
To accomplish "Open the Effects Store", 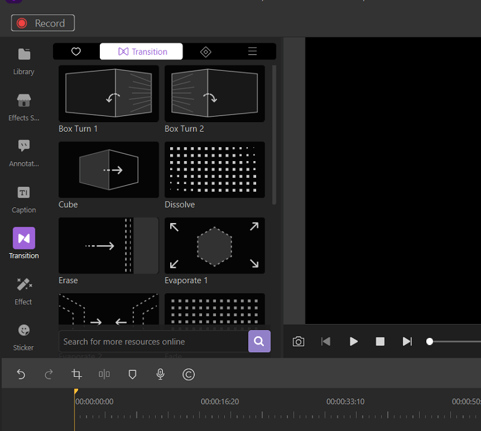I will click(x=24, y=108).
